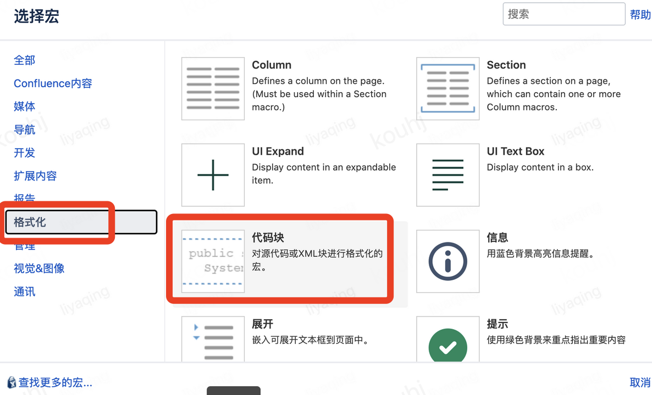Screen dimensions: 652x395
Task: Select the 代码块 code block macro icon
Action: point(213,261)
